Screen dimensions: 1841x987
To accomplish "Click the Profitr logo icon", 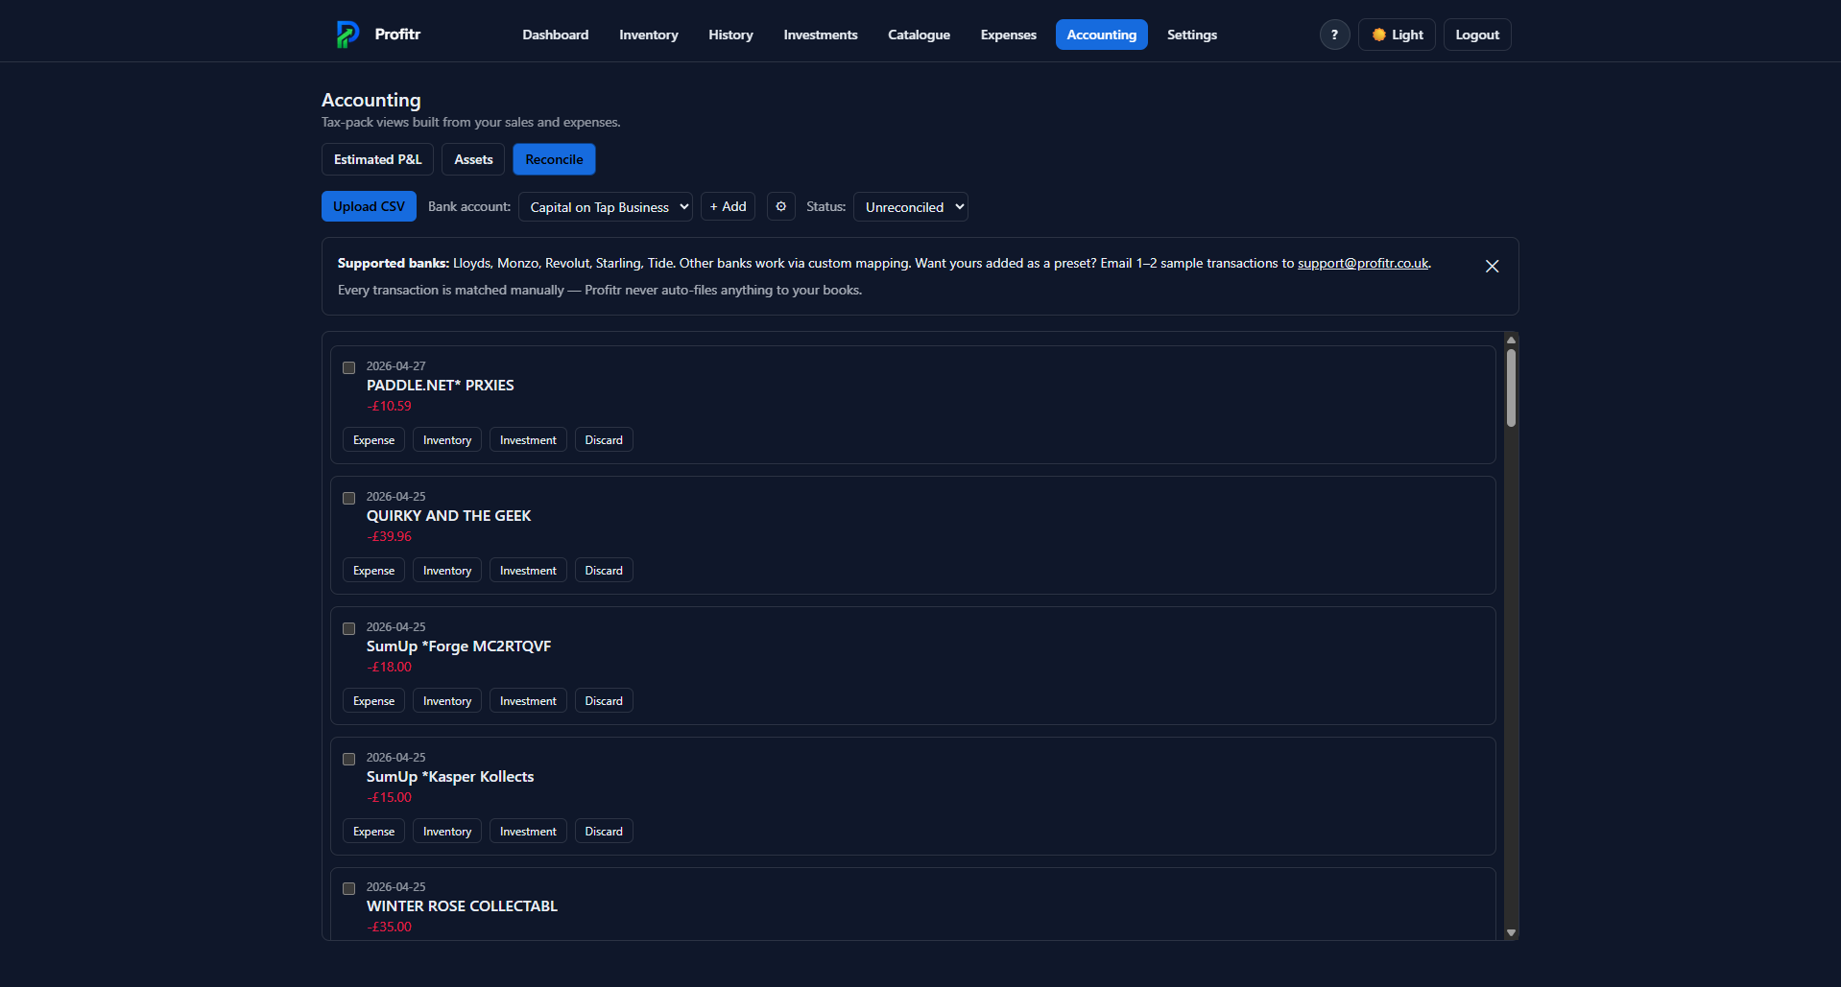I will [x=347, y=35].
